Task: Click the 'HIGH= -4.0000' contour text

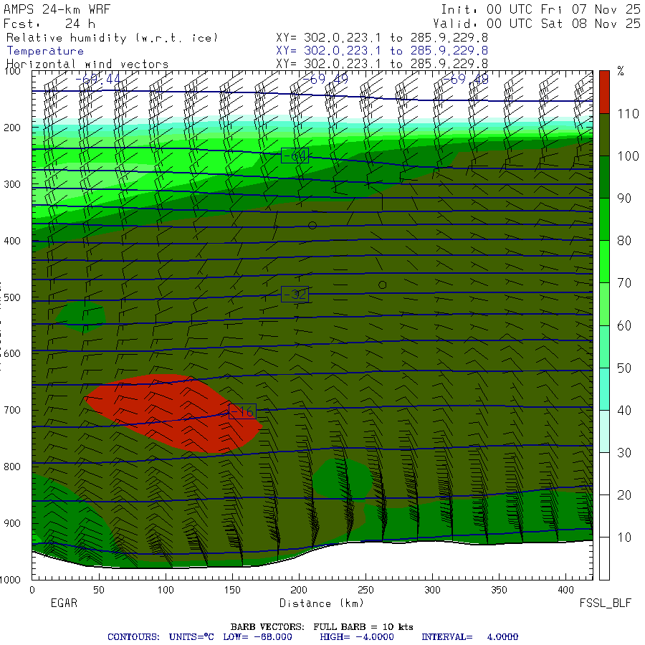Action: tap(357, 637)
